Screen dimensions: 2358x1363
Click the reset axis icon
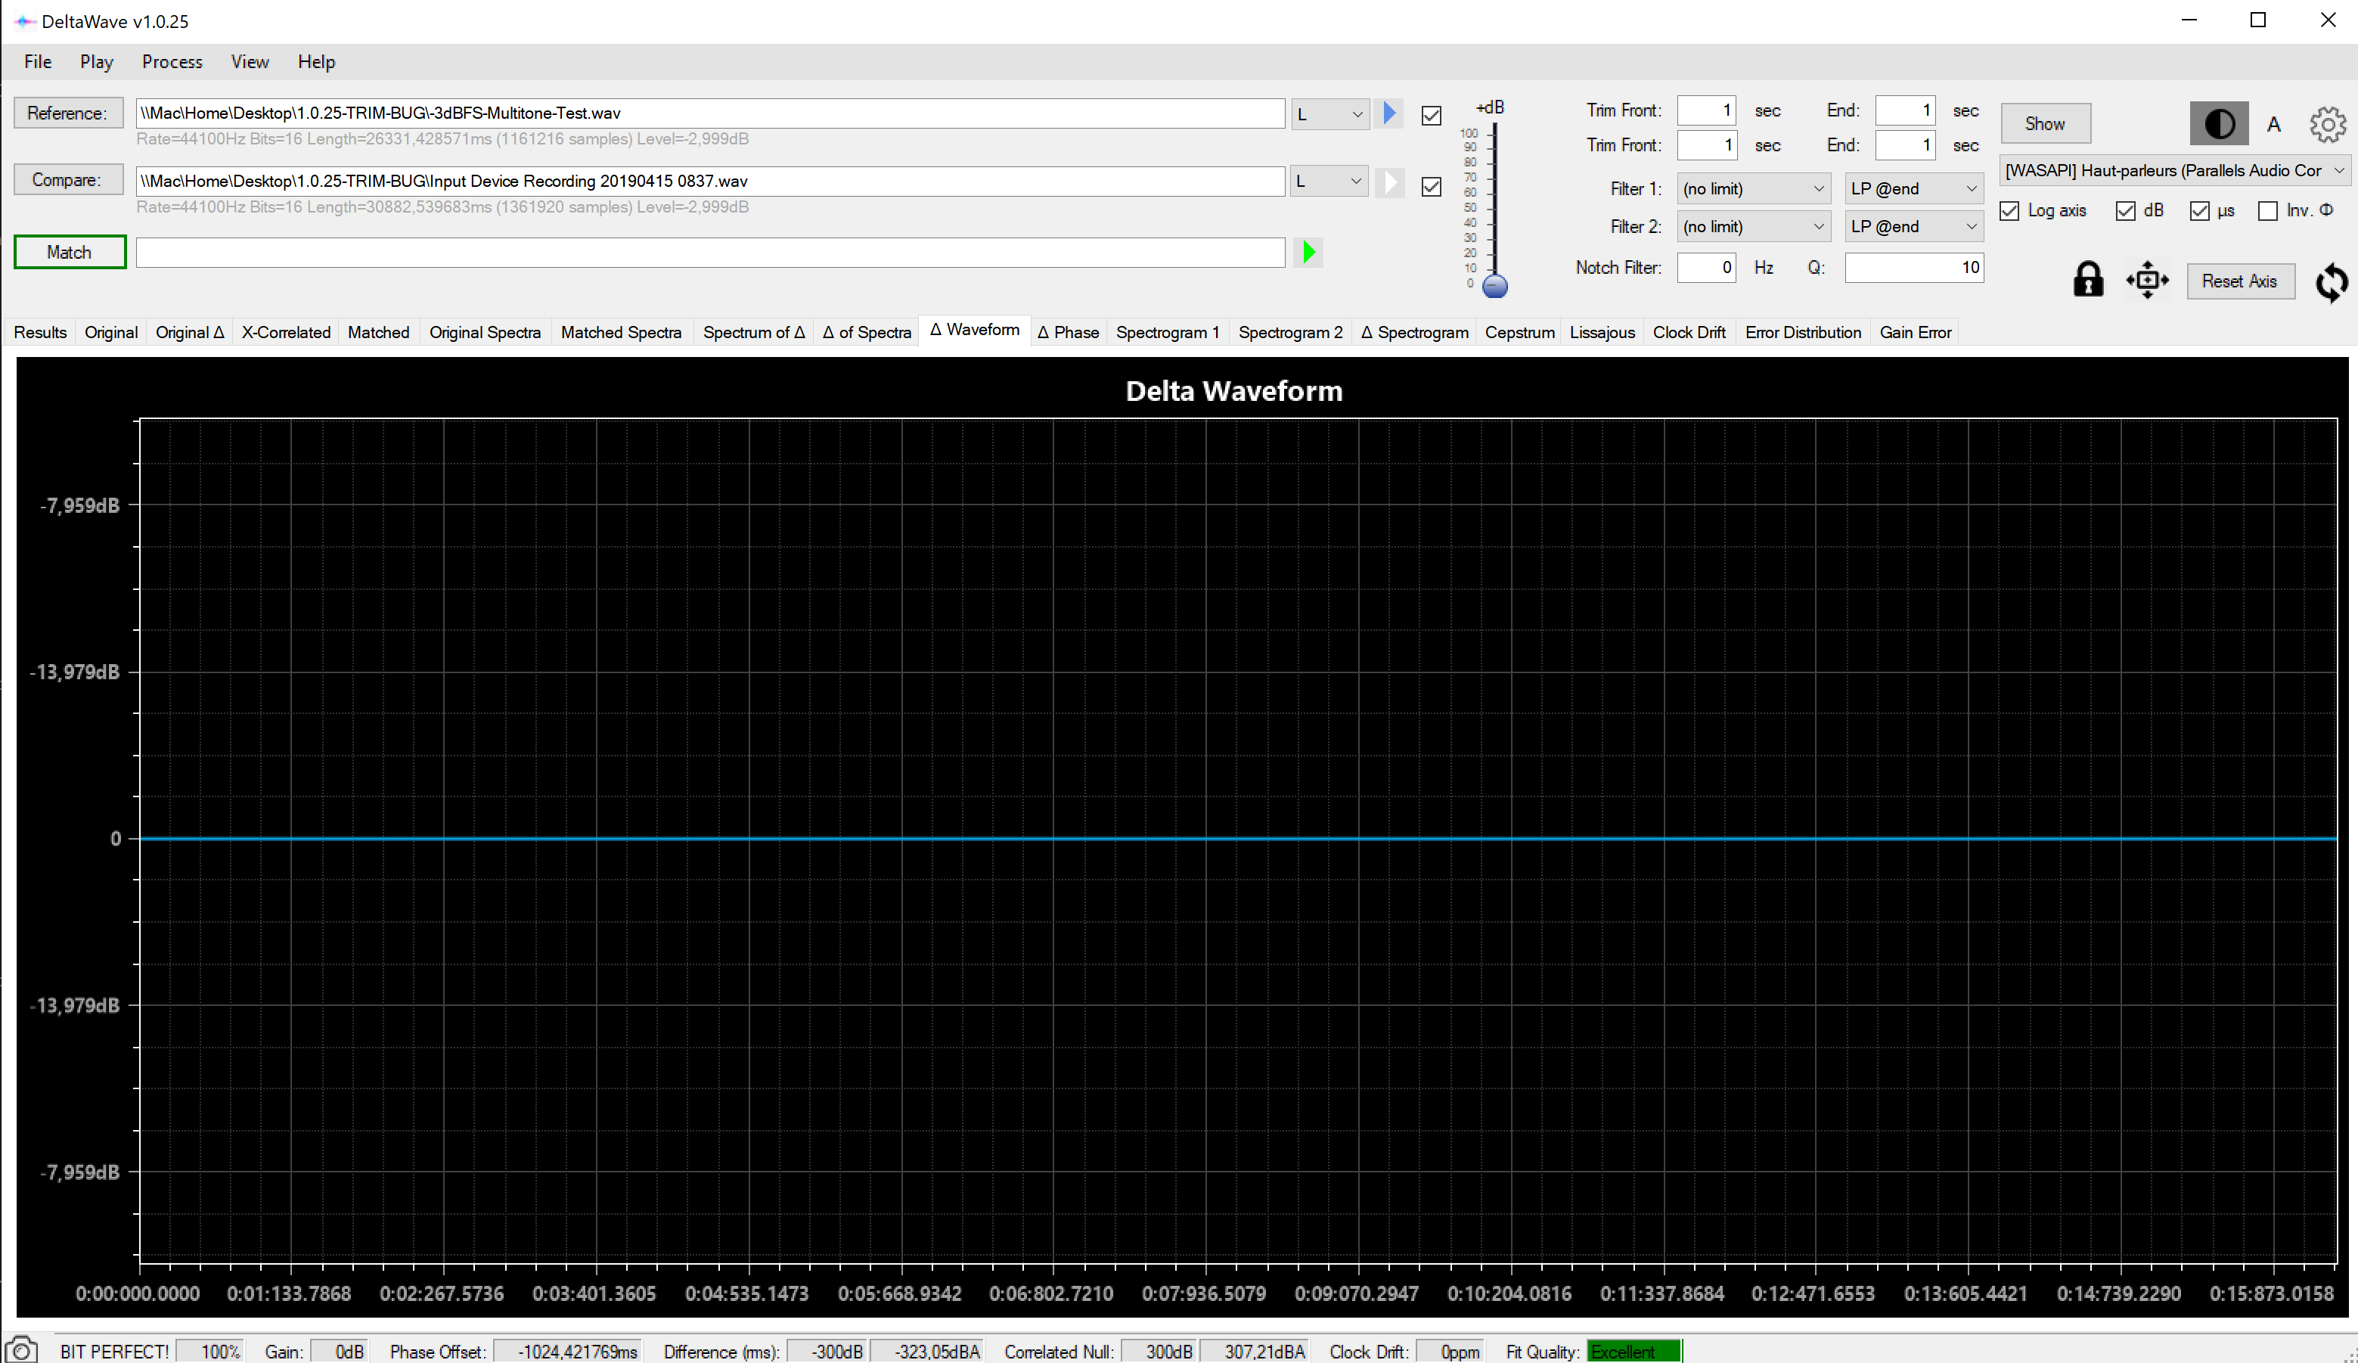[2238, 281]
